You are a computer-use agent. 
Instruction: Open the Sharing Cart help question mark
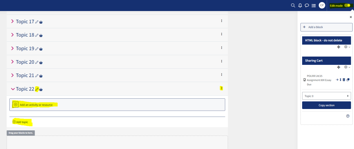(x=348, y=116)
